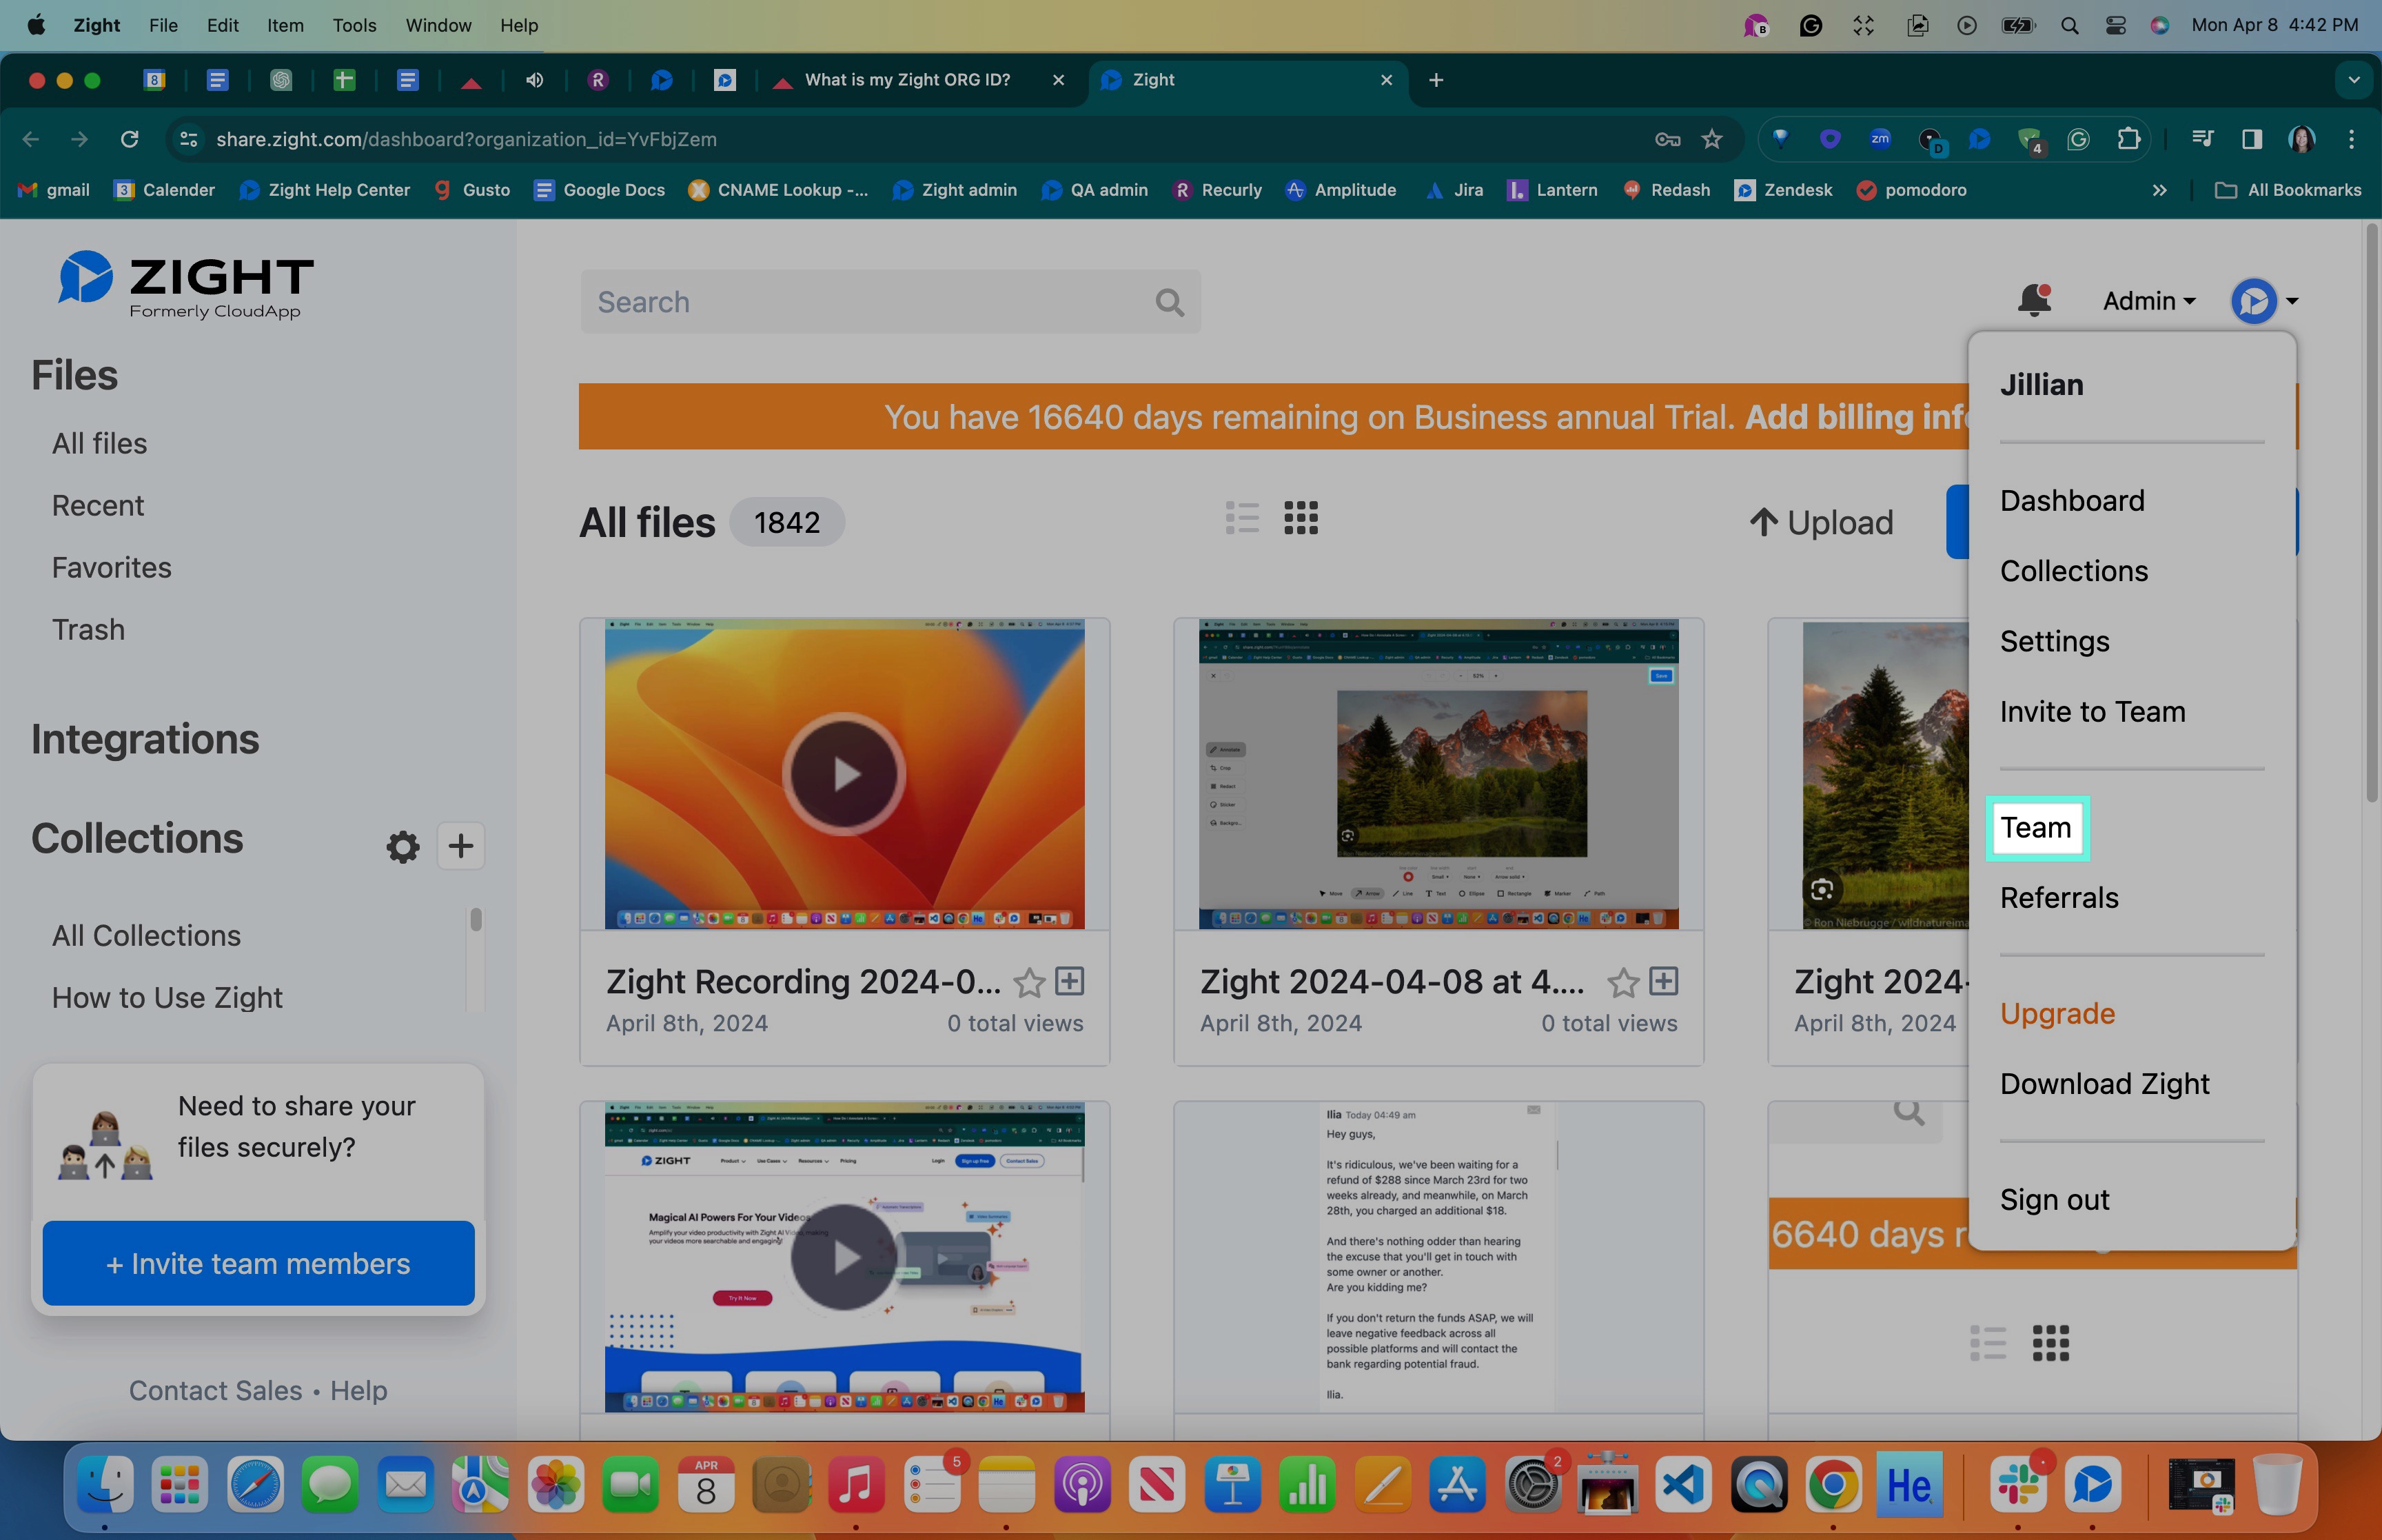Open How to Use Zight collection
The width and height of the screenshot is (2382, 1540).
pos(167,997)
